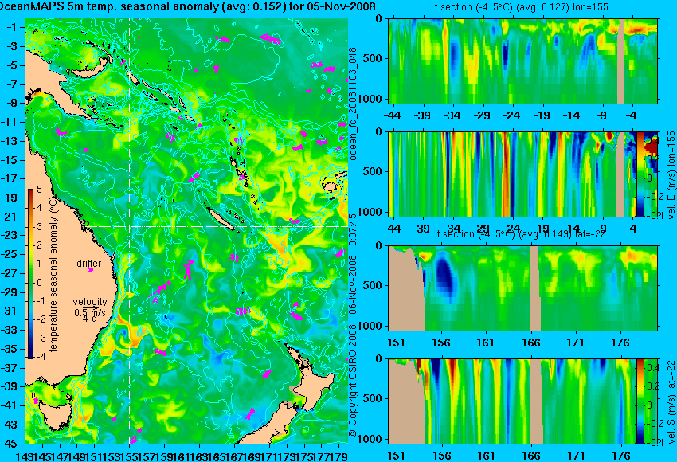Click the '© Copyright CSIRO 2008' text
The width and height of the screenshot is (677, 462).
click(353, 382)
